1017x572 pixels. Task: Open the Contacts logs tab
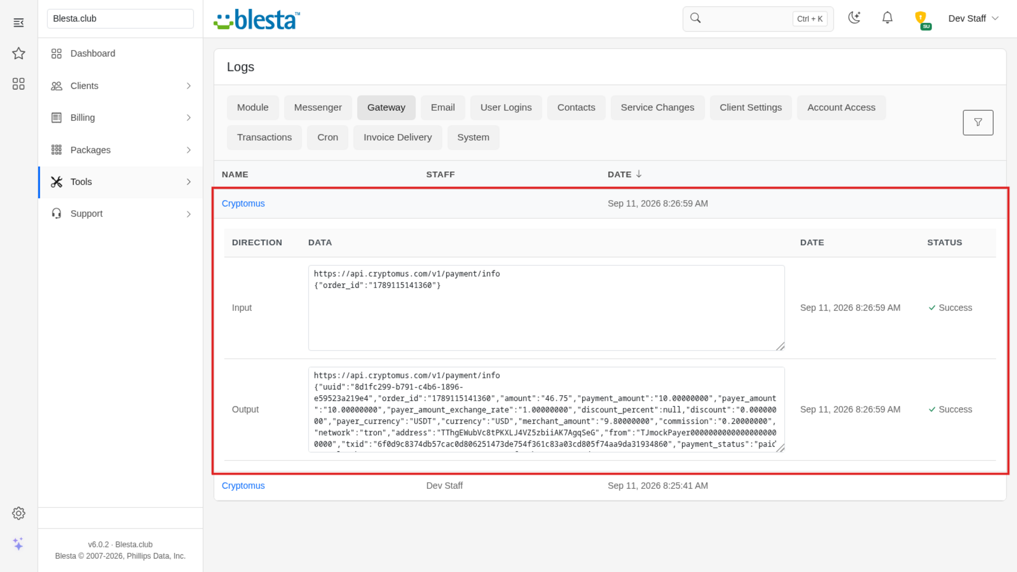[x=576, y=108]
